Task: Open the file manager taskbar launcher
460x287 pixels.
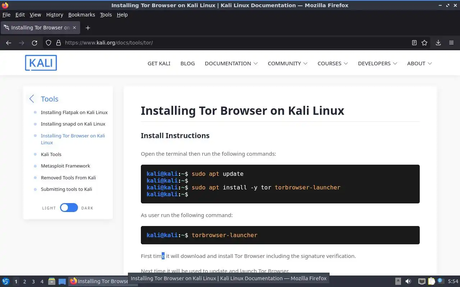Action: click(52, 281)
